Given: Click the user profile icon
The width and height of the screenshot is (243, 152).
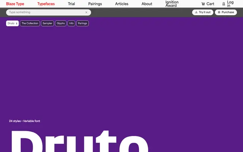Looking at the screenshot, I should (x=224, y=4).
